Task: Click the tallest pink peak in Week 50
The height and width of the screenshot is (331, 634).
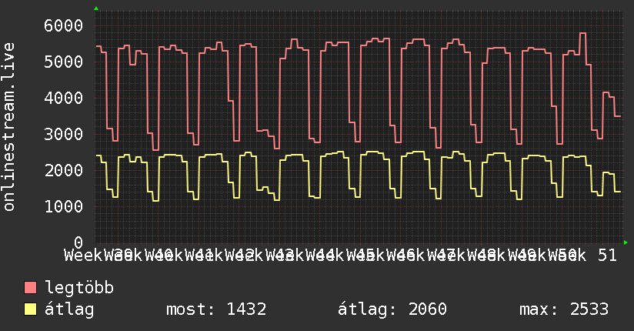Action: [x=582, y=33]
